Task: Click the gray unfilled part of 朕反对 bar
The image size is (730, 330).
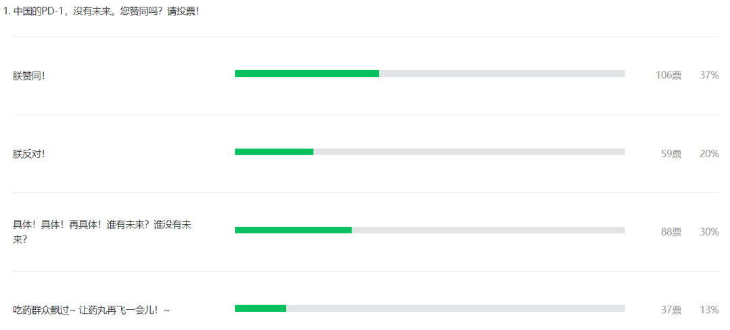Action: tap(469, 152)
